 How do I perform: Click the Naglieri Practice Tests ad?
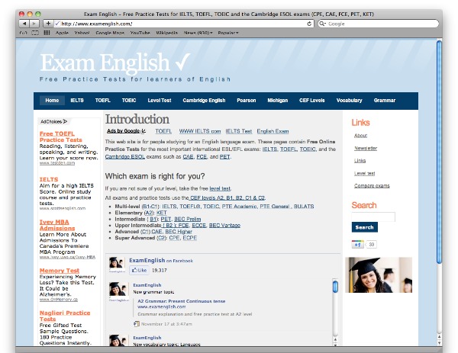tap(65, 316)
